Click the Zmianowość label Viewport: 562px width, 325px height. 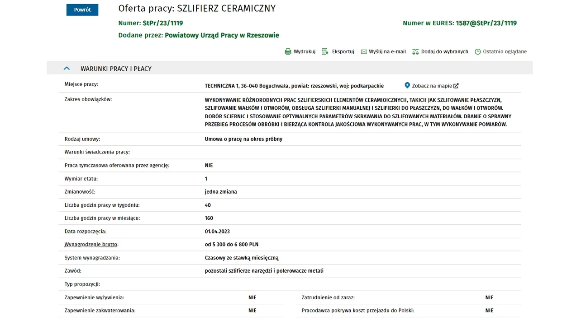tap(80, 192)
